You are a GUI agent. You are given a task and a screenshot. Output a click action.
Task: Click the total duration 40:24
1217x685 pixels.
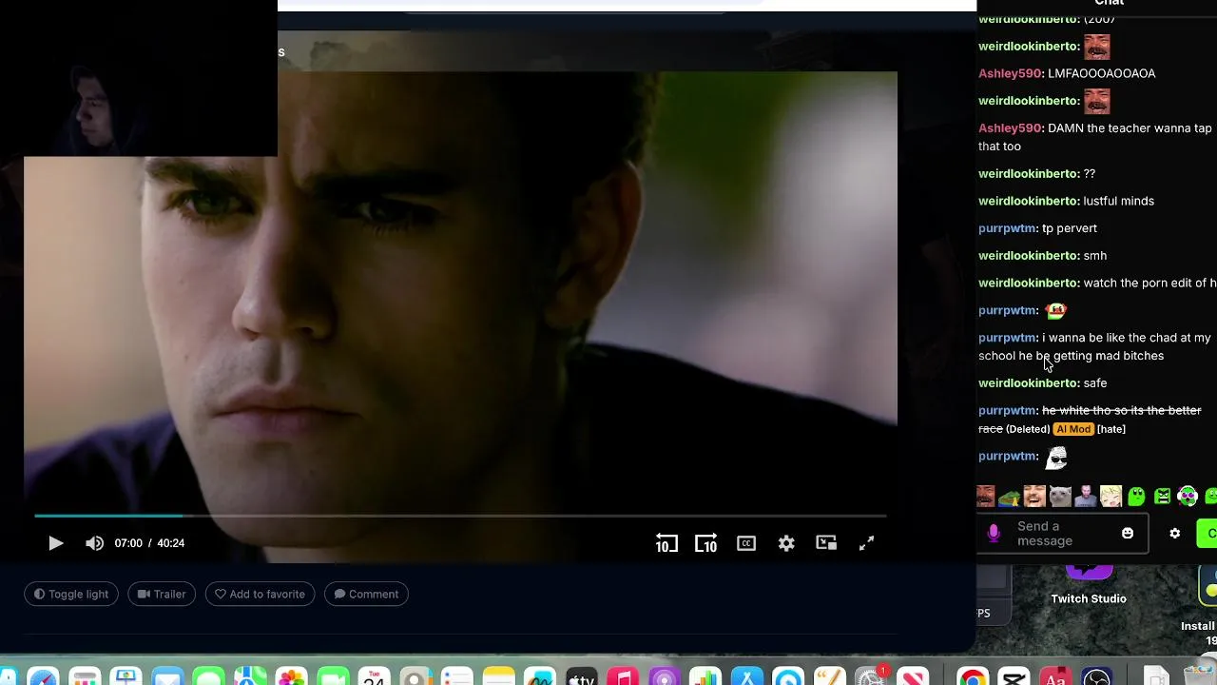(x=171, y=543)
